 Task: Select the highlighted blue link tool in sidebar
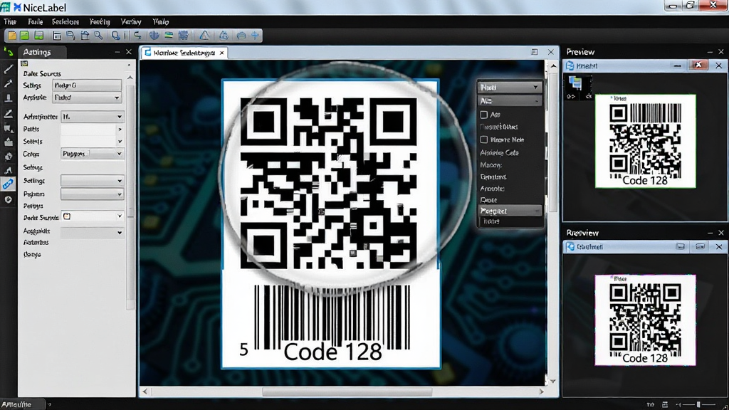coord(9,184)
